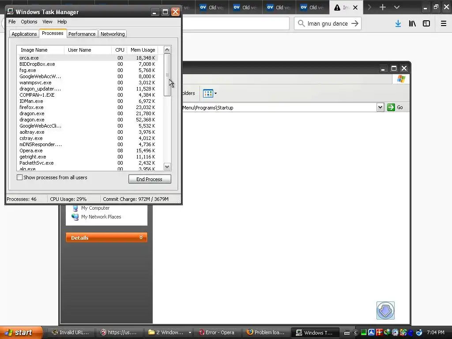Screen dimensions: 452x339
Task: Click the red cross-arrows tray icon
Action: (x=379, y=333)
